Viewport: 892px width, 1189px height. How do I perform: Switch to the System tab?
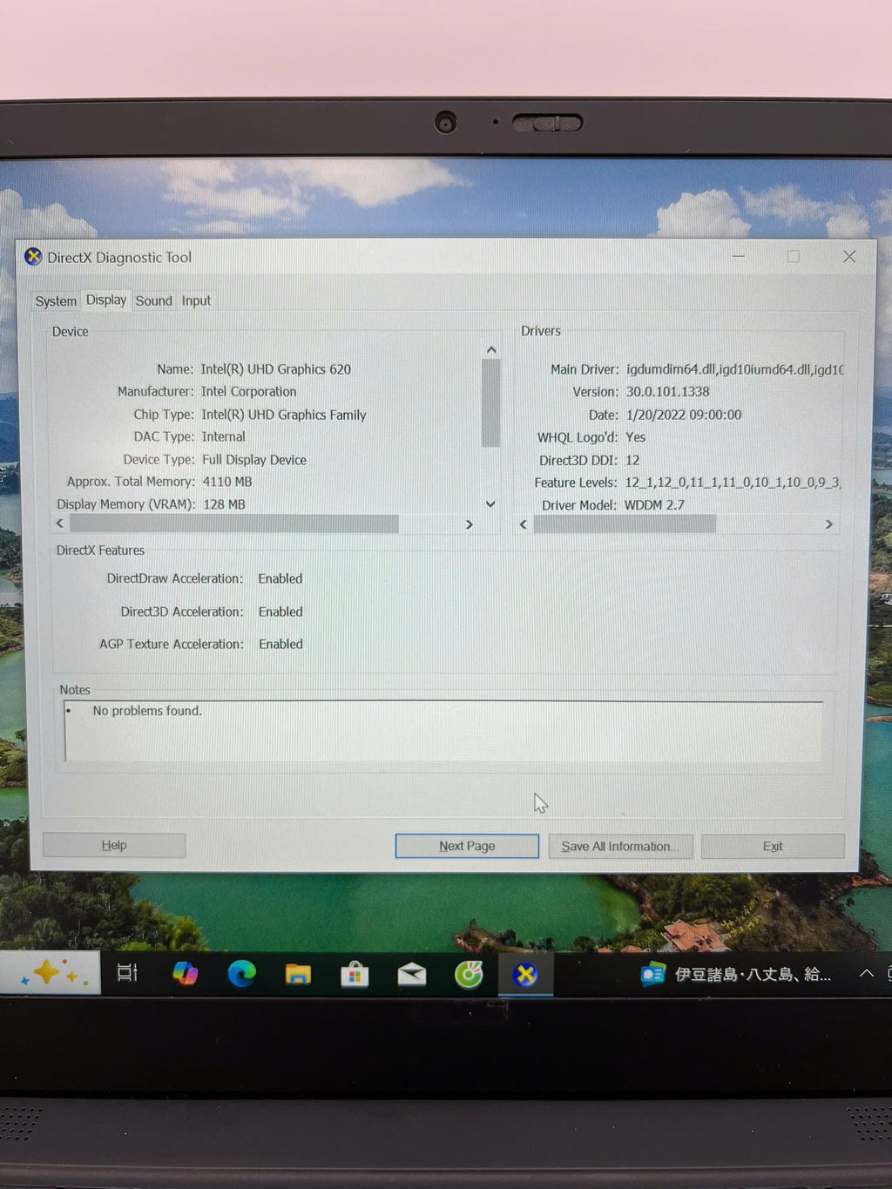56,301
